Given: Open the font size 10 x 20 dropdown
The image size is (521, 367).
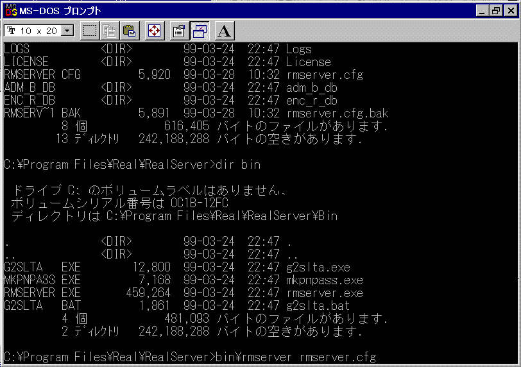Looking at the screenshot, I should [67, 31].
